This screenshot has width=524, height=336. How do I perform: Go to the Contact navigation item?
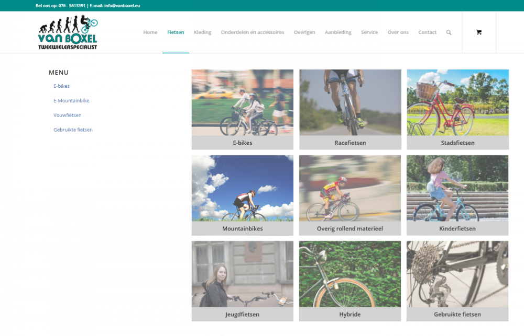(x=428, y=32)
